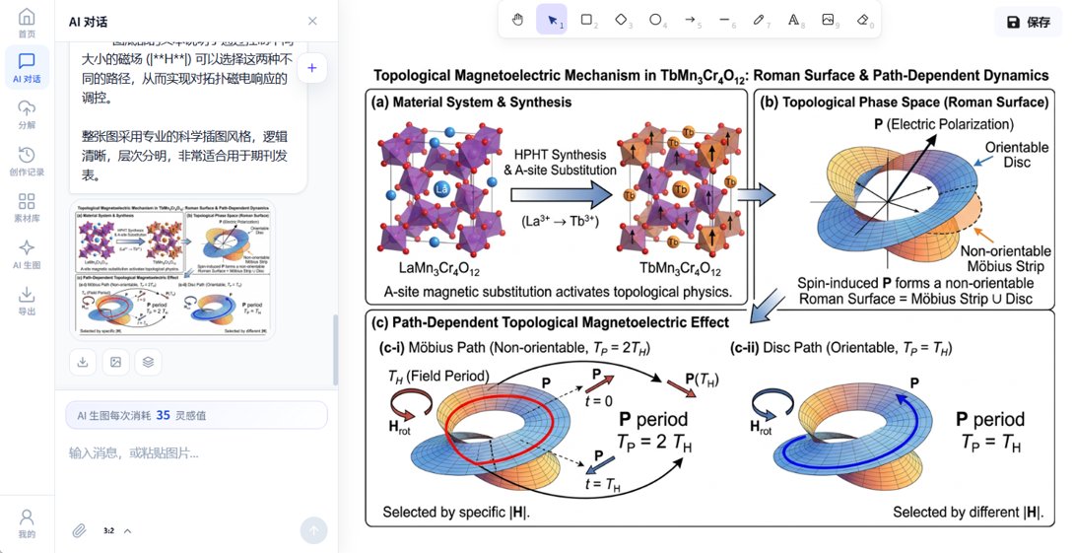
Task: Click the attach file paperclip icon
Action: tap(80, 530)
